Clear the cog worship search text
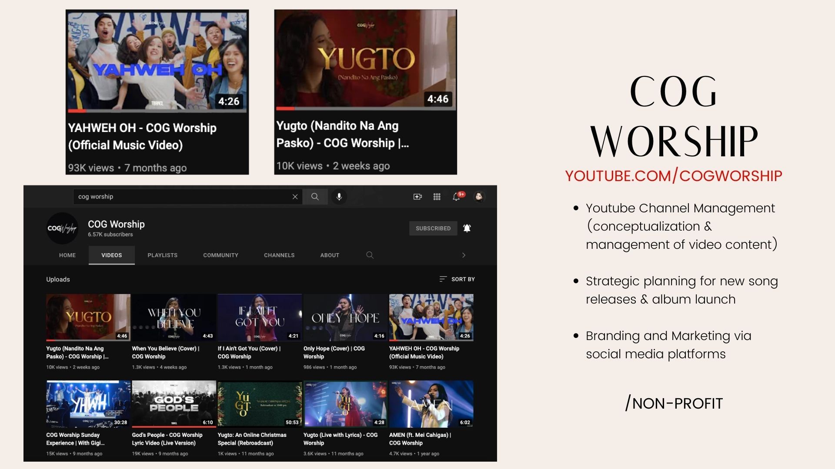This screenshot has width=835, height=469. [295, 197]
